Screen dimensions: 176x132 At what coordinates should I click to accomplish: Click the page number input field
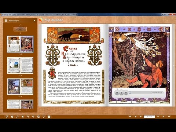coord(149,117)
